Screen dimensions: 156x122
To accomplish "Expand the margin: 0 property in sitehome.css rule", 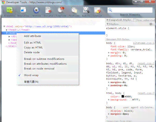I will (x=109, y=52).
